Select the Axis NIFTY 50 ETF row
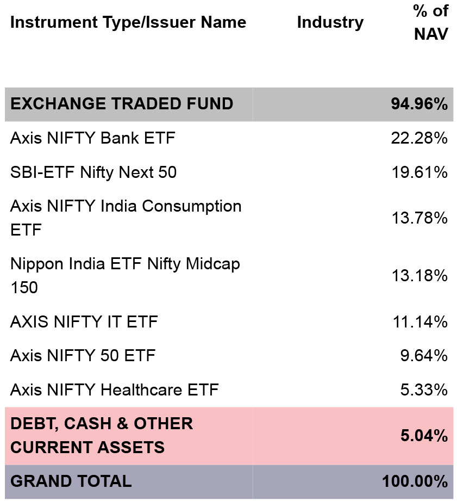This screenshot has width=457, height=501. pos(229,355)
